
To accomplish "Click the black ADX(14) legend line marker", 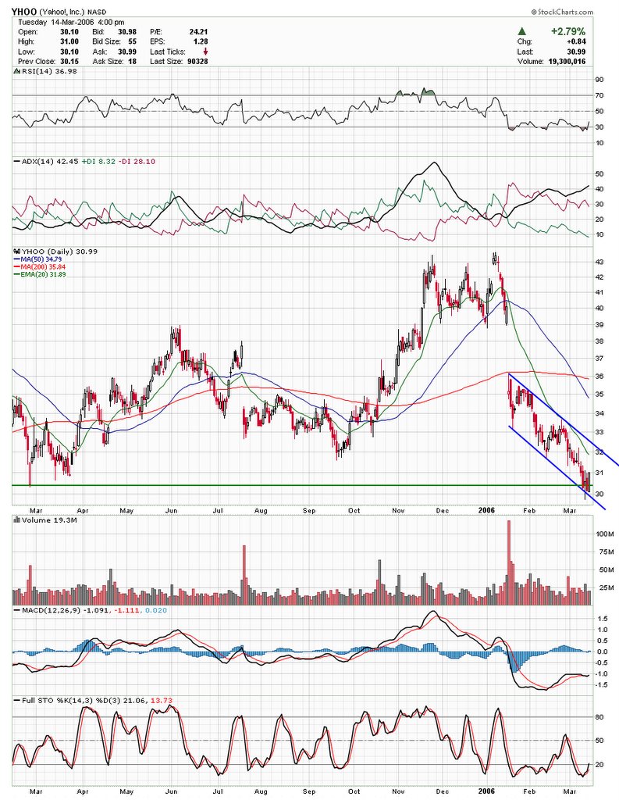I will pos(16,162).
